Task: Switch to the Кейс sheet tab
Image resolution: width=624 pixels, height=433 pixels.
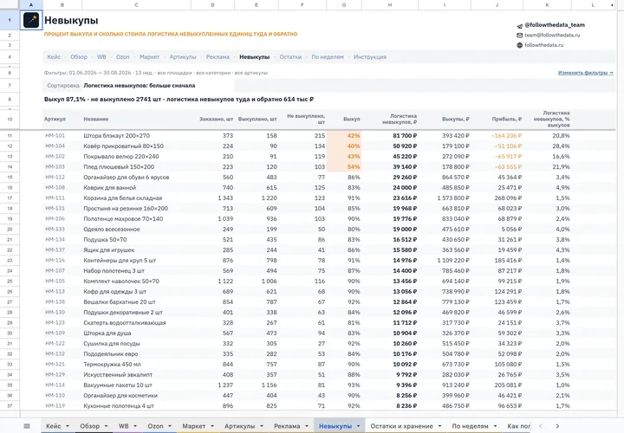Action: pyautogui.click(x=54, y=426)
